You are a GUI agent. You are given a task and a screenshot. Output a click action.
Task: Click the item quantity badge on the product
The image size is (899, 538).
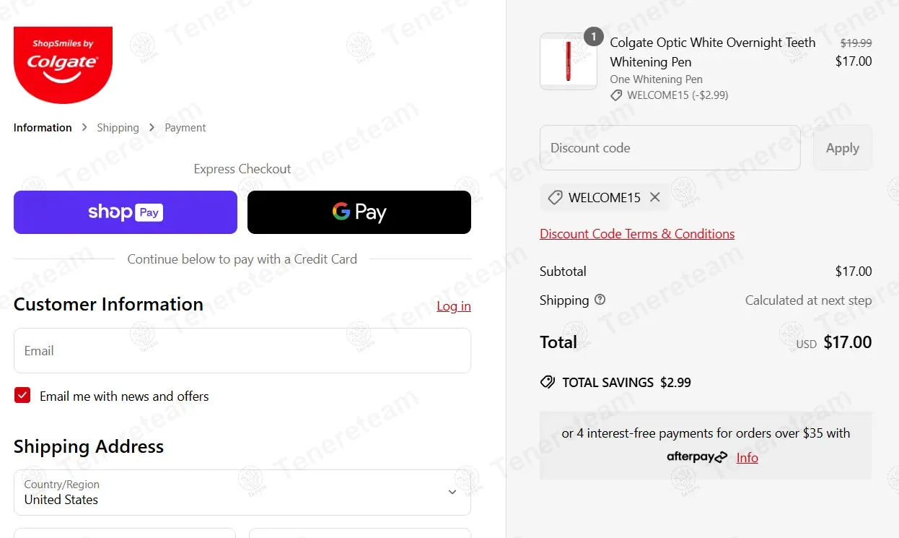(x=593, y=36)
